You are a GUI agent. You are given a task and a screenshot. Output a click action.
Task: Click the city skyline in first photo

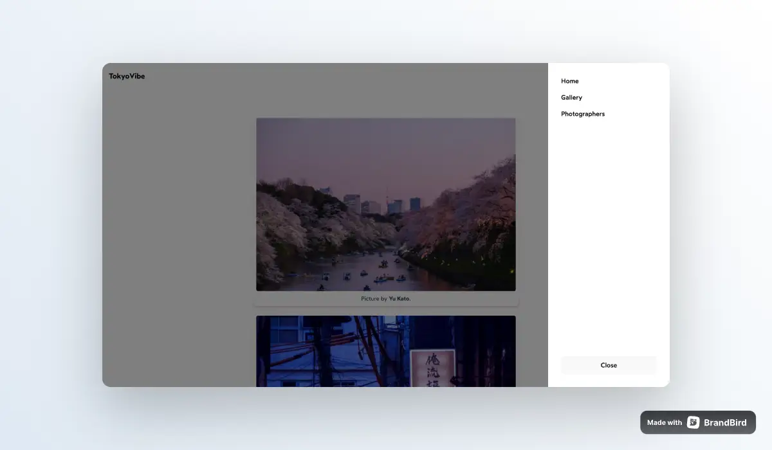click(x=380, y=204)
